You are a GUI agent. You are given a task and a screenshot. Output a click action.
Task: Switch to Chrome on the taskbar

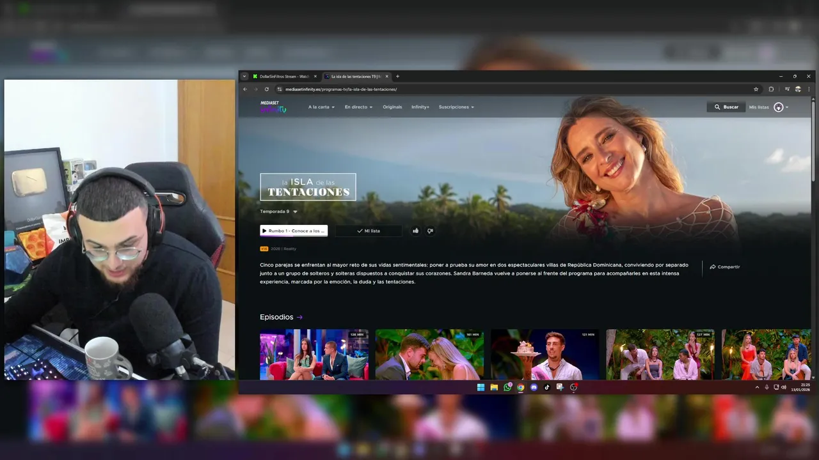(x=521, y=387)
